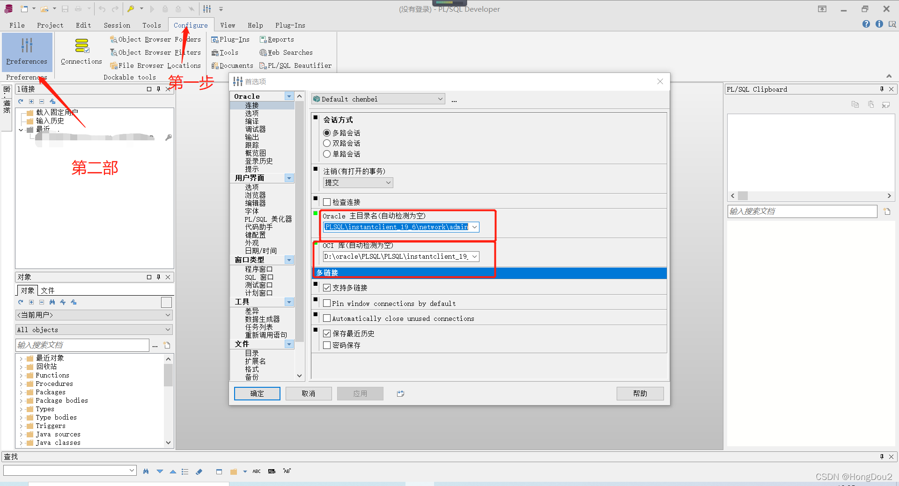Open the File menu
The width and height of the screenshot is (899, 486).
click(17, 25)
